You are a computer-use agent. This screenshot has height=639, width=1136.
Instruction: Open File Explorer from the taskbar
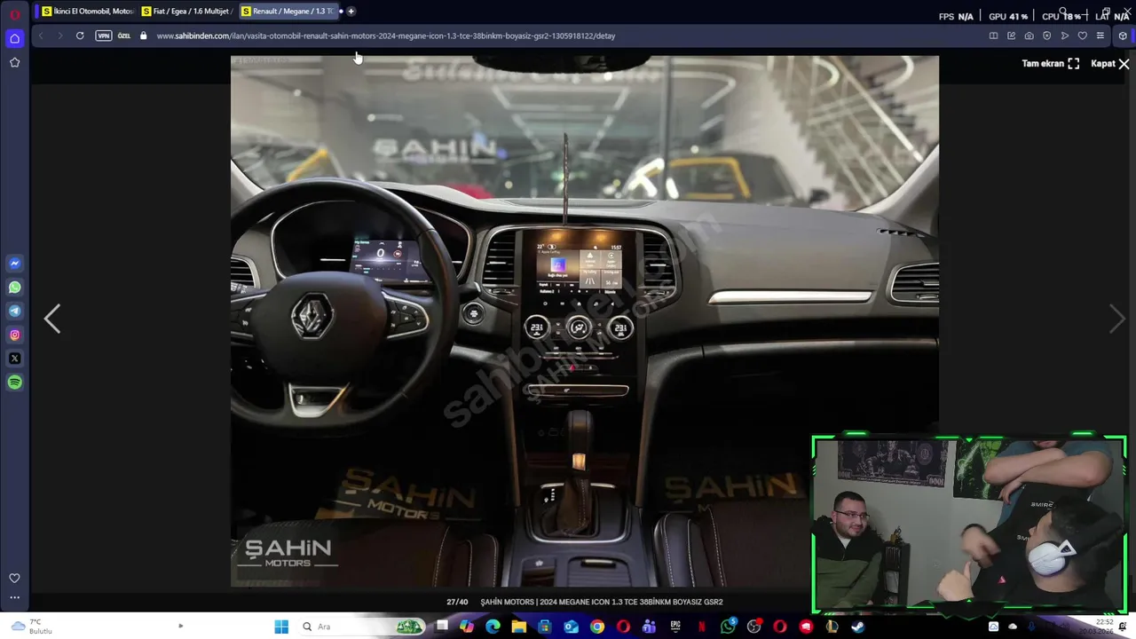coord(519,627)
